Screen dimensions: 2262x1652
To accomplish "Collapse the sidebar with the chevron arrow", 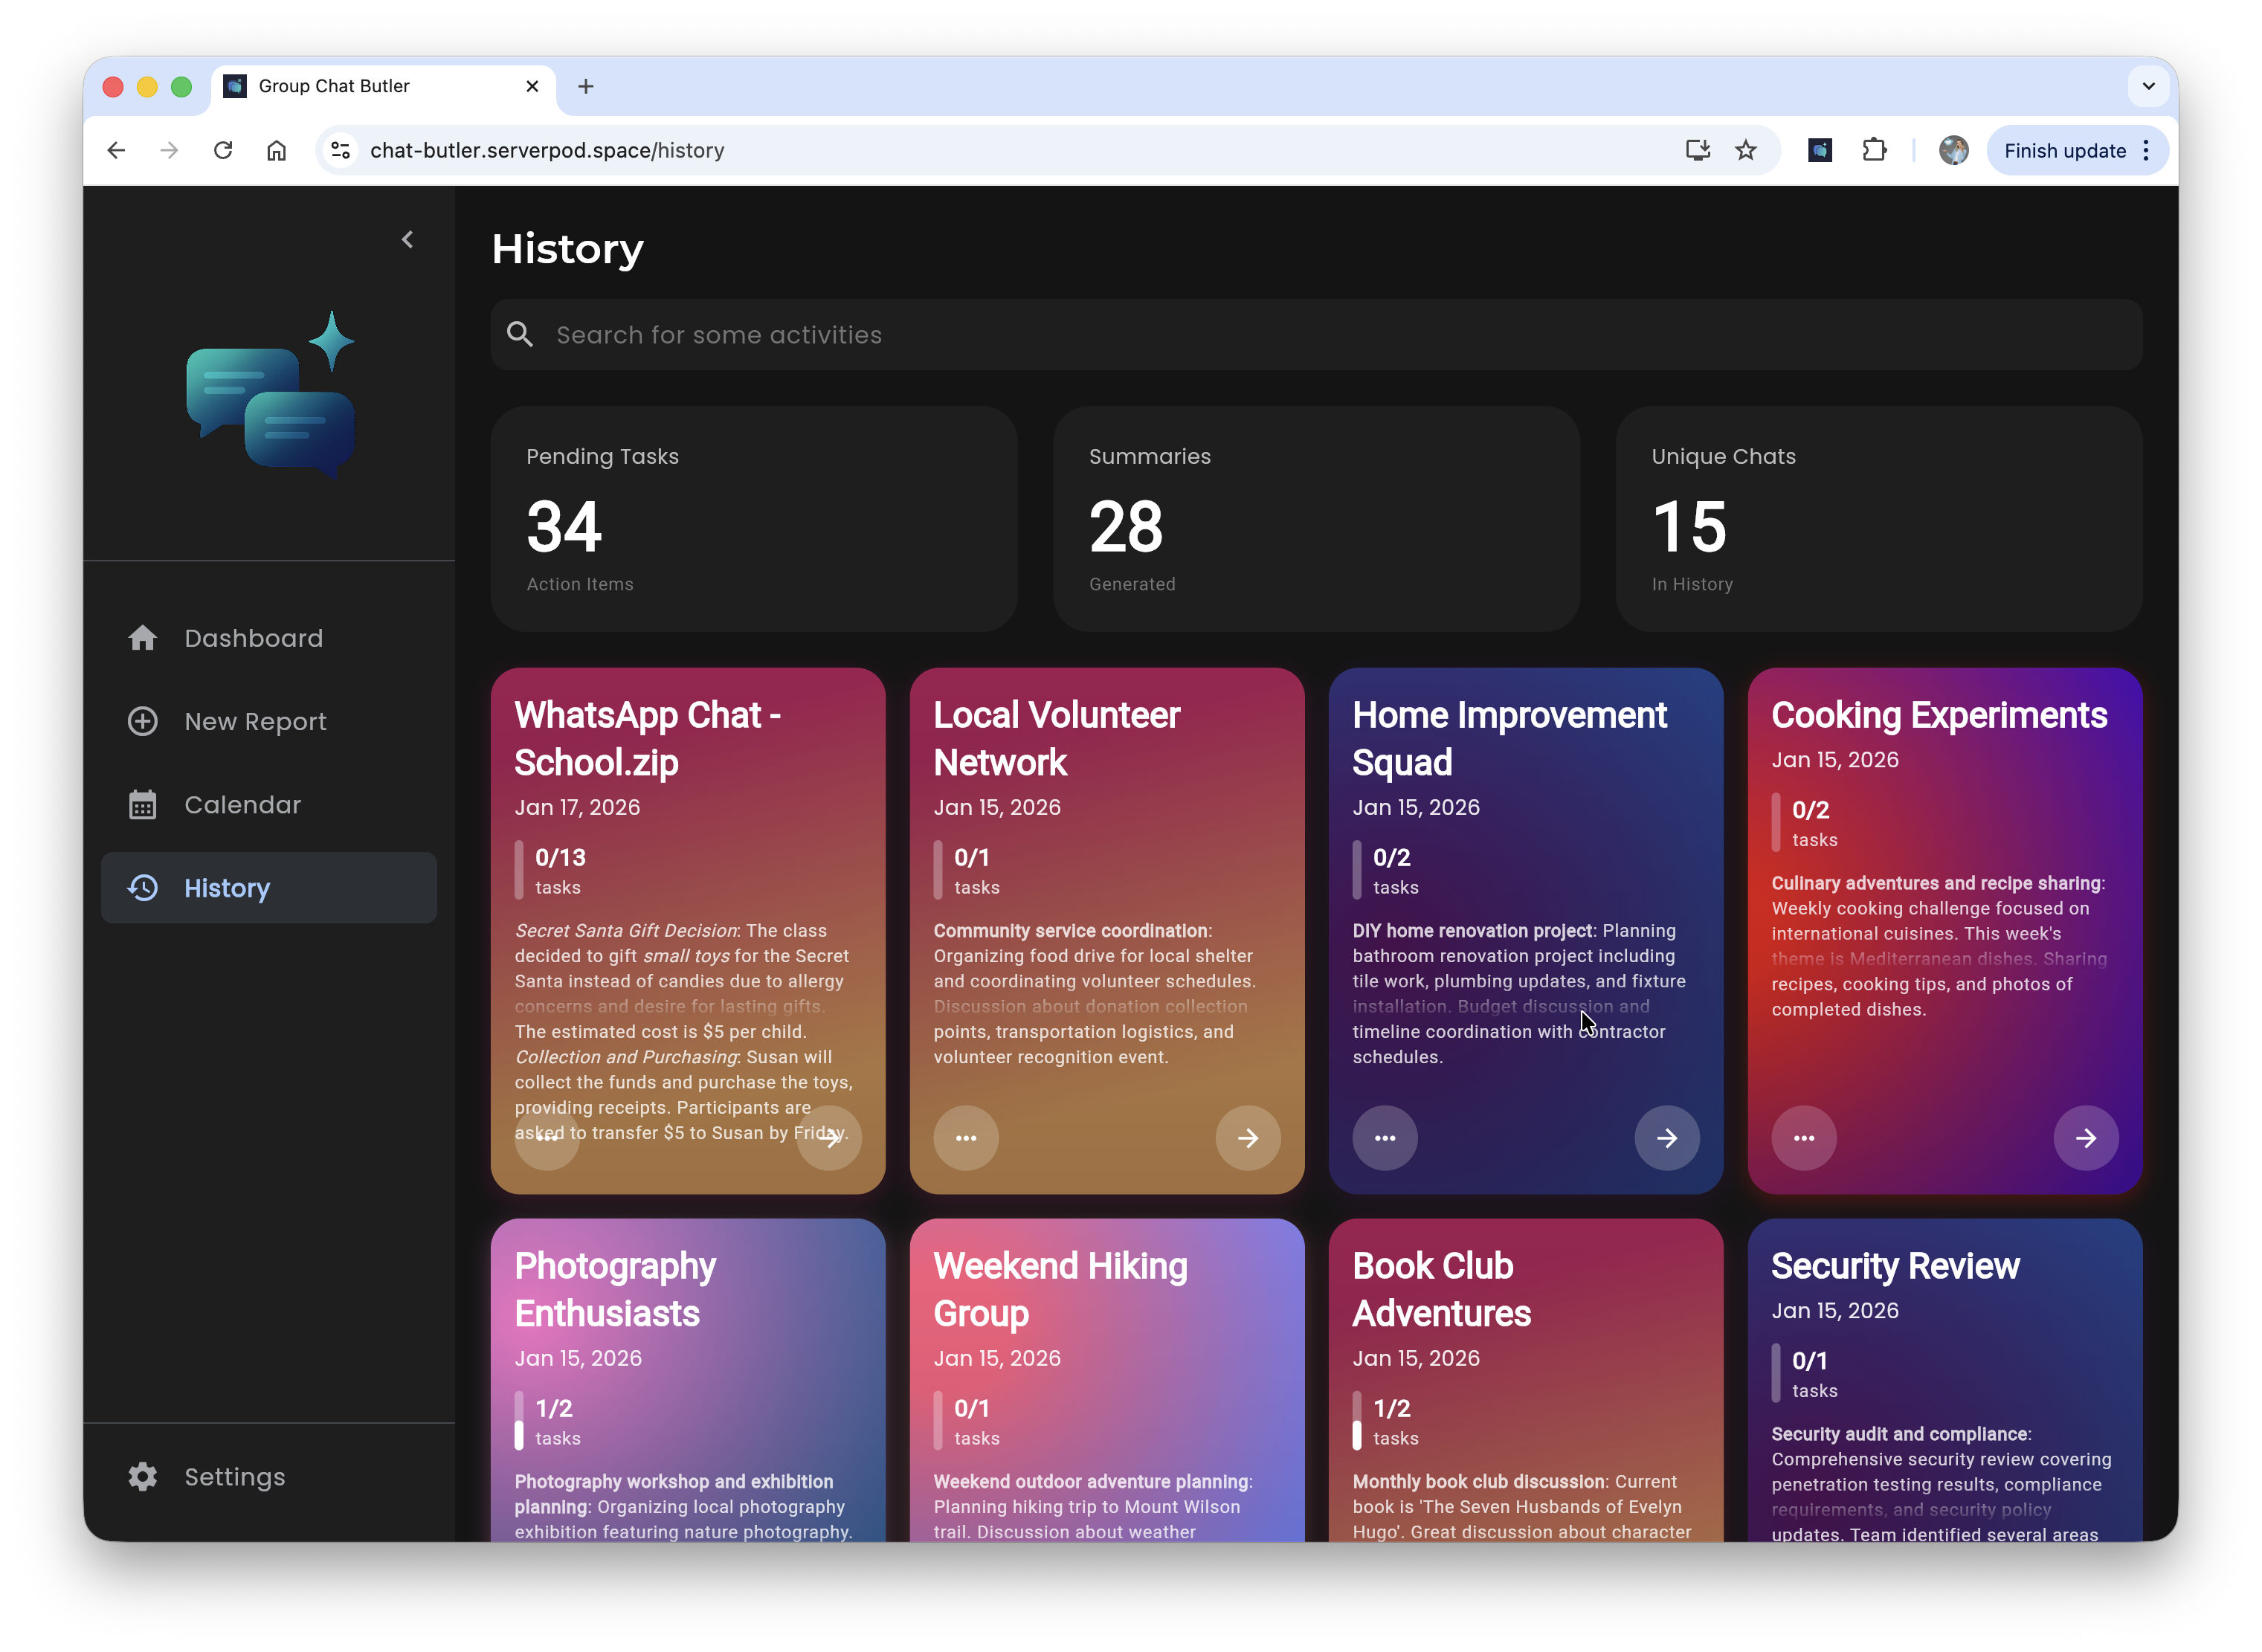I will [407, 239].
